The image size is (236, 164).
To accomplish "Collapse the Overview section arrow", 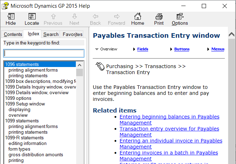I will click(x=97, y=49).
